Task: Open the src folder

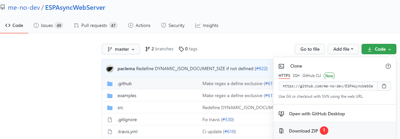Action: pyautogui.click(x=120, y=107)
